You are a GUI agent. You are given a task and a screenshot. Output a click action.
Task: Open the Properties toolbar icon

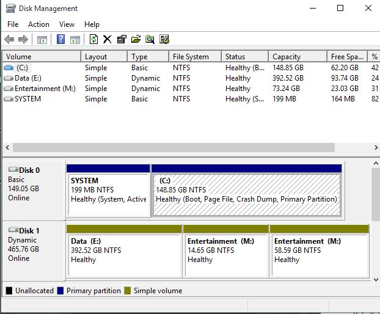point(122,39)
